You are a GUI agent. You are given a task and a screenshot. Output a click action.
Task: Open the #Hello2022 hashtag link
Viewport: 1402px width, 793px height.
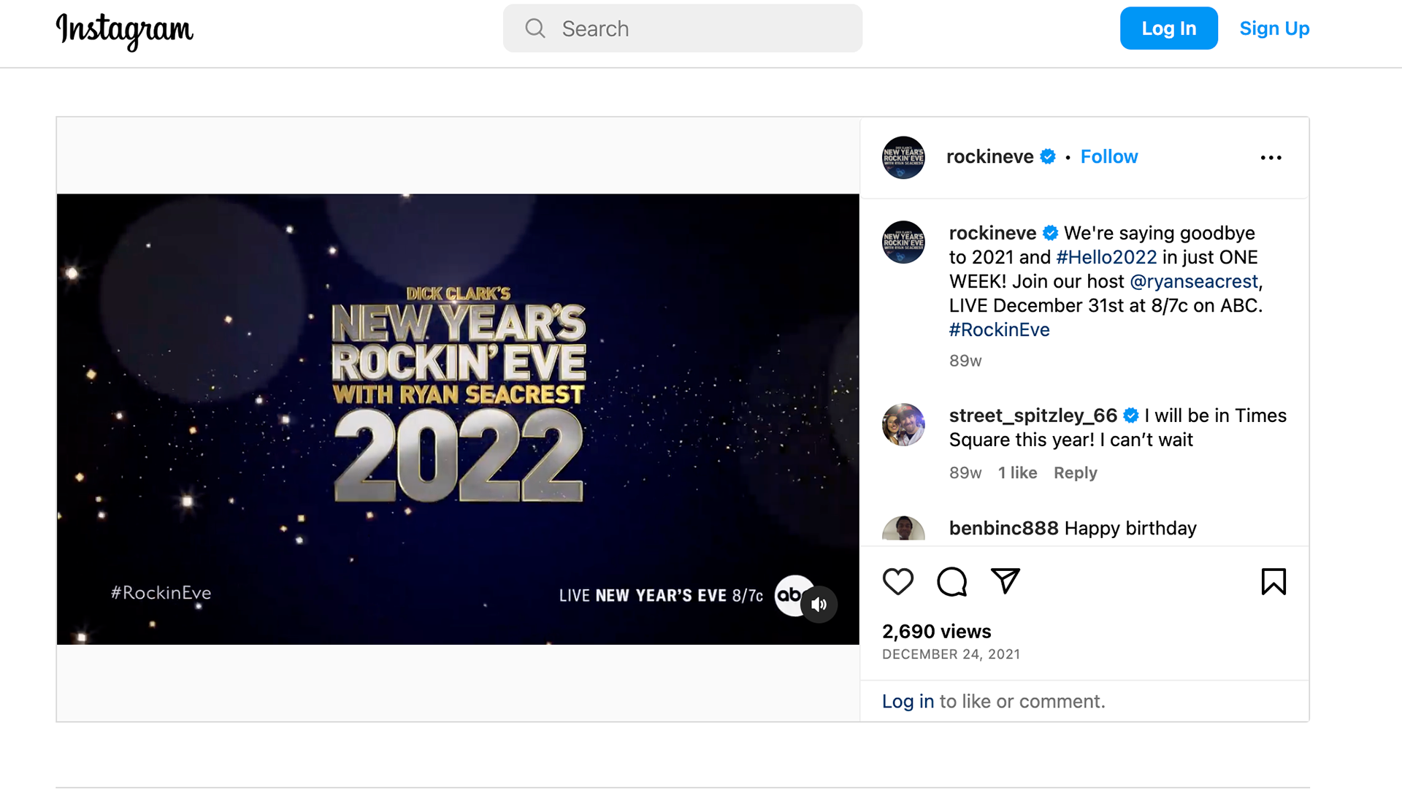(1106, 257)
